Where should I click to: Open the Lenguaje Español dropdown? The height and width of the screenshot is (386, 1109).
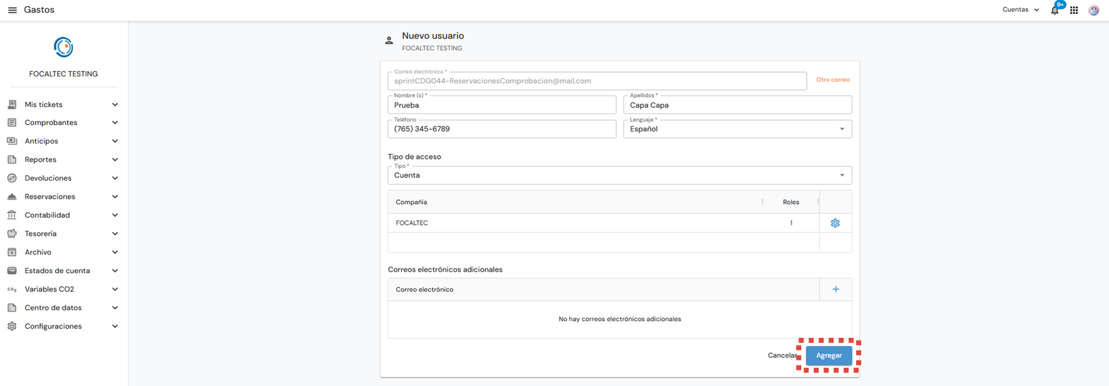(737, 129)
